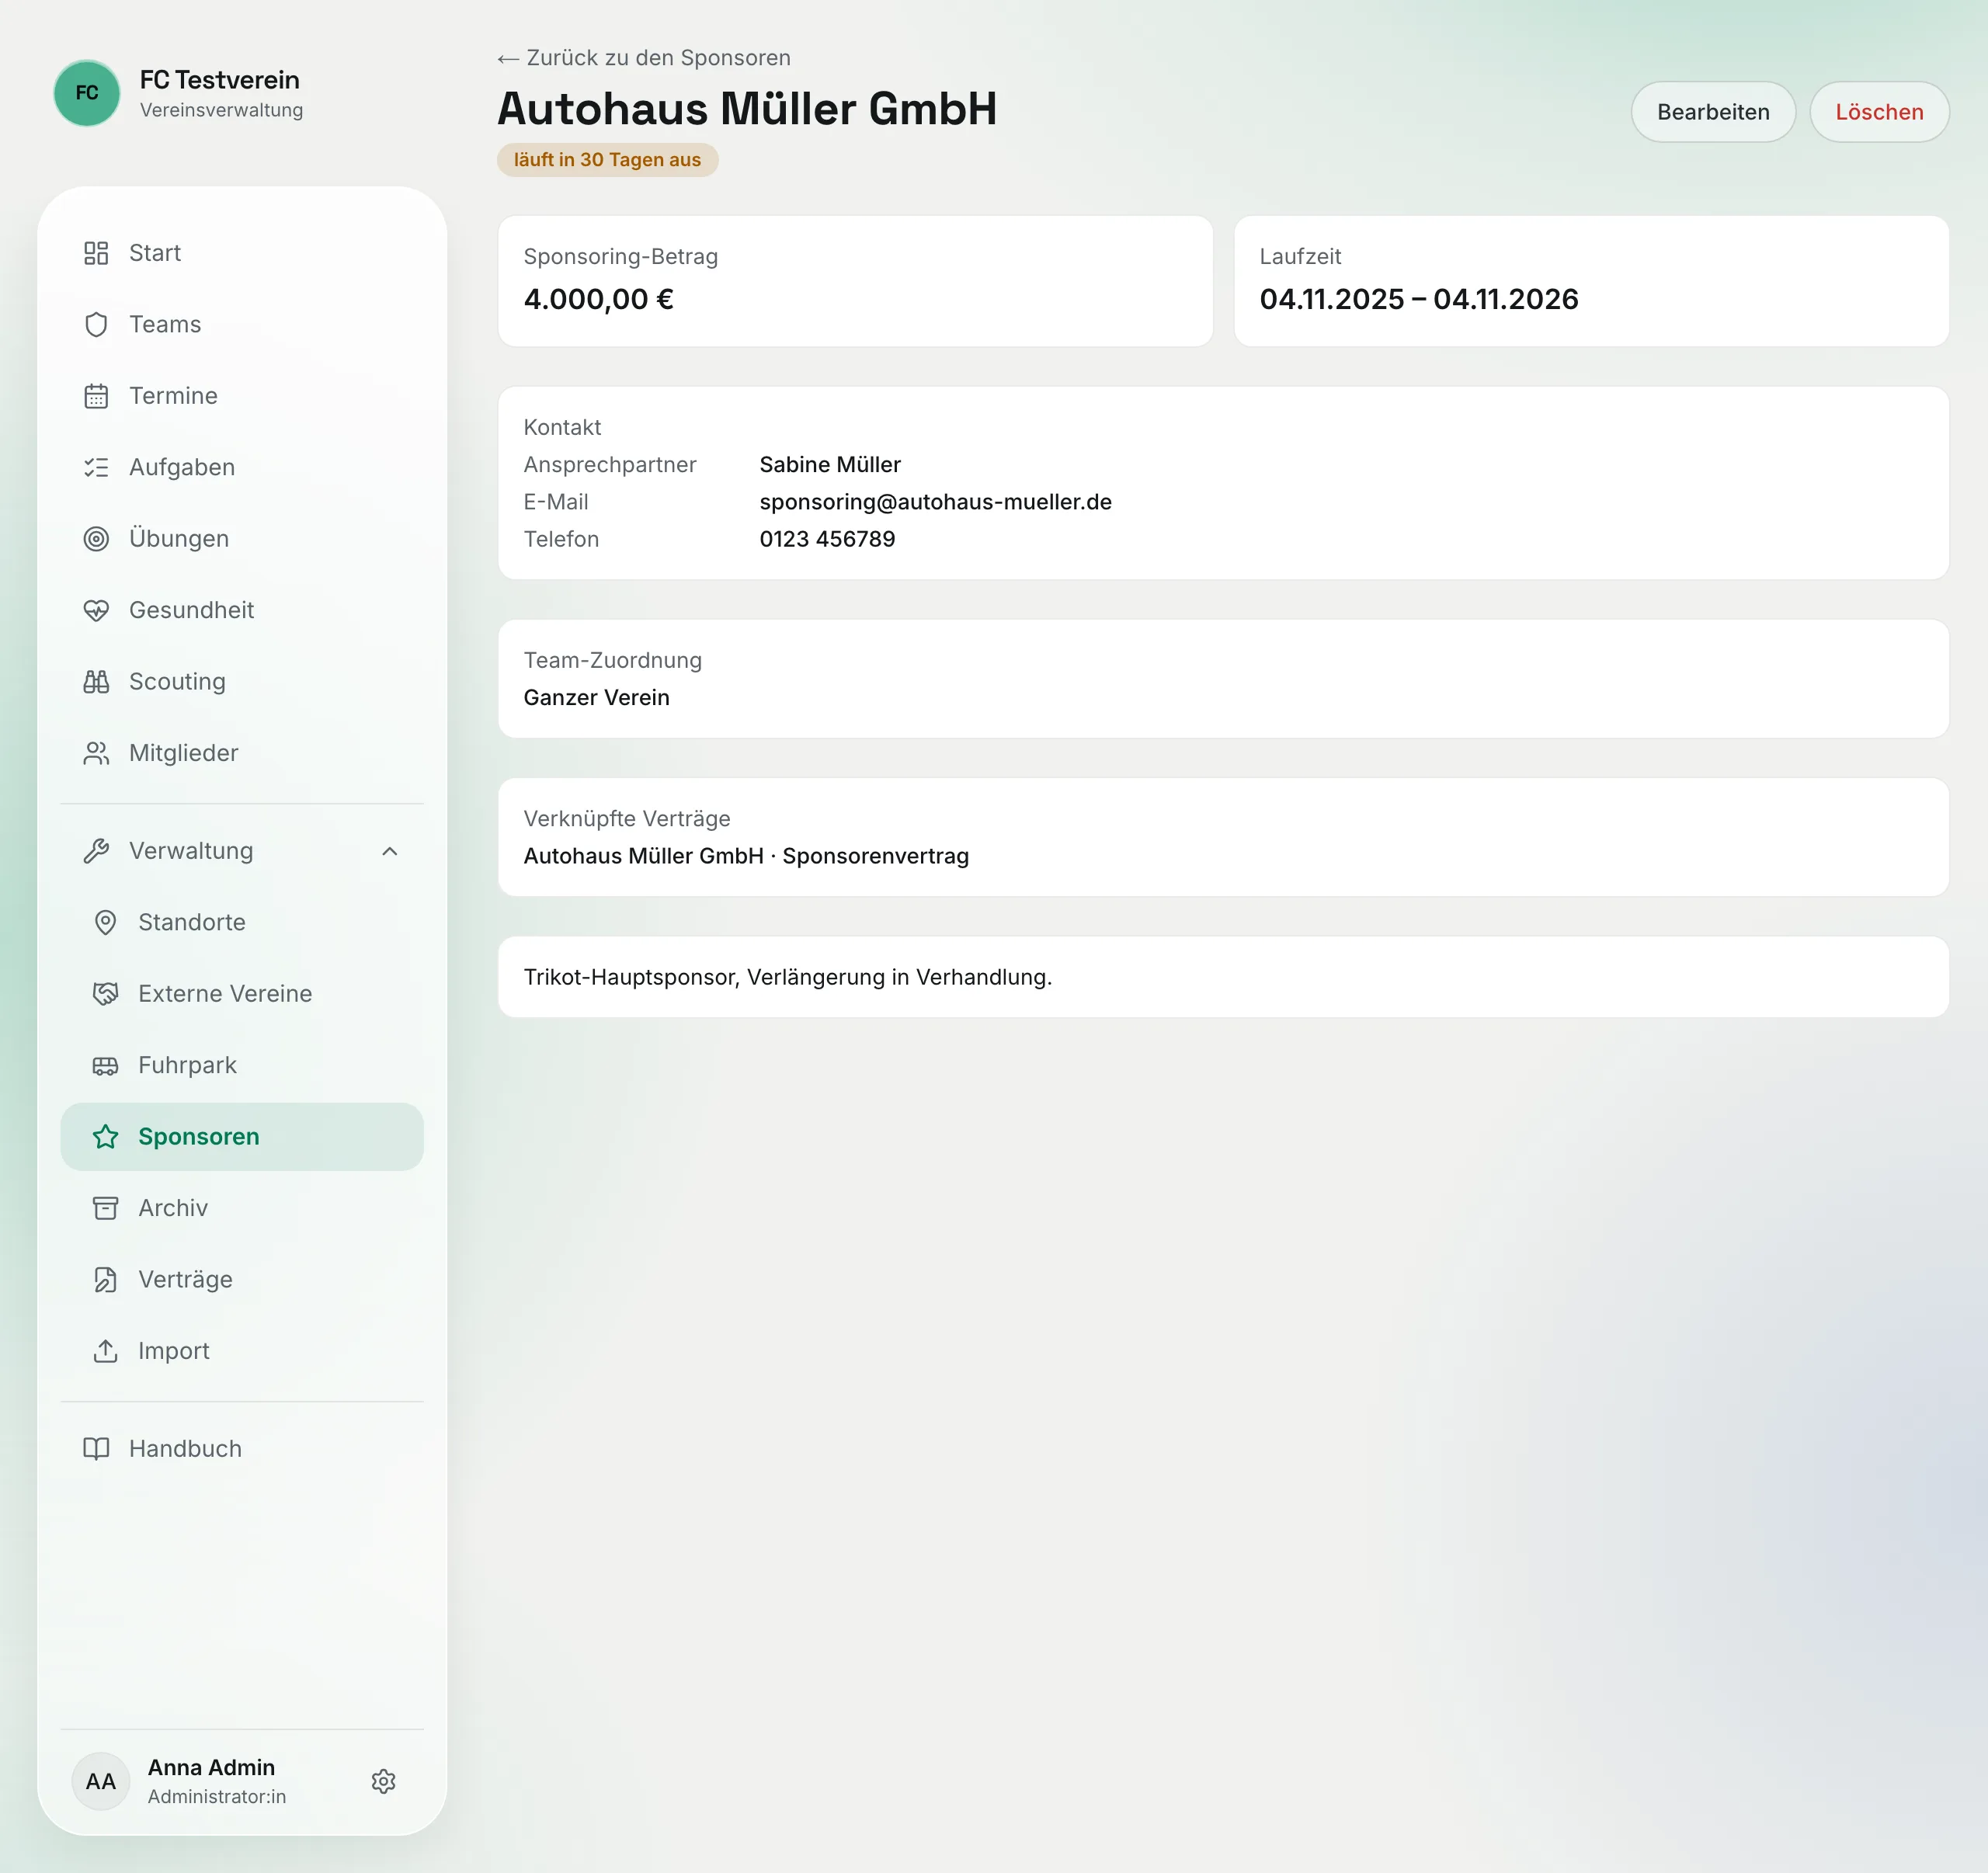Select the Gesundheit heart-pulse icon
Screen dimensions: 1988x1873
click(x=96, y=610)
